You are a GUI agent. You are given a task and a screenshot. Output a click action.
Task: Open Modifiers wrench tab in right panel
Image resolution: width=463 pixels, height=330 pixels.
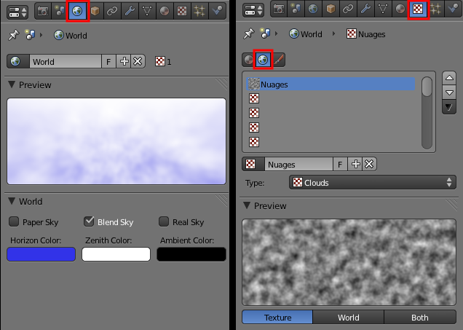click(365, 9)
